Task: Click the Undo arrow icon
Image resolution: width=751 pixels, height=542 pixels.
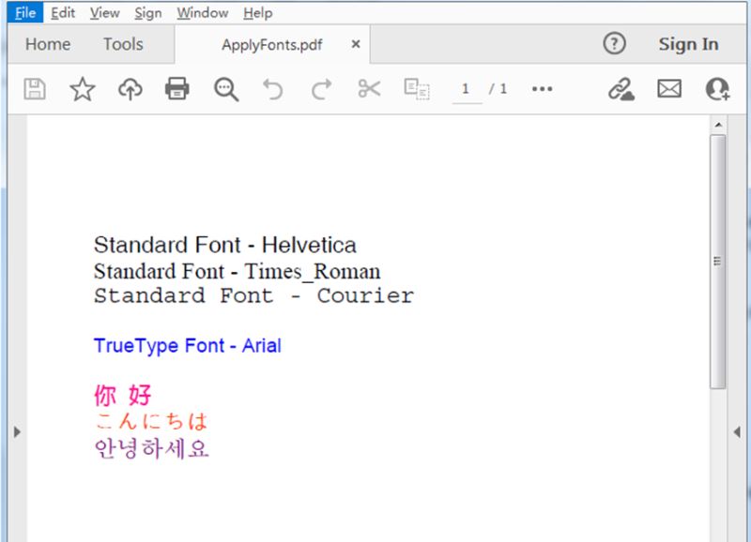Action: click(273, 89)
